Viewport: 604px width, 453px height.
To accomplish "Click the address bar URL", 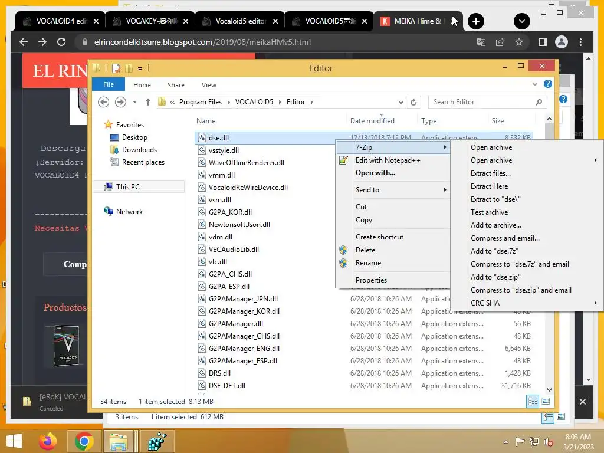I will coord(202,42).
